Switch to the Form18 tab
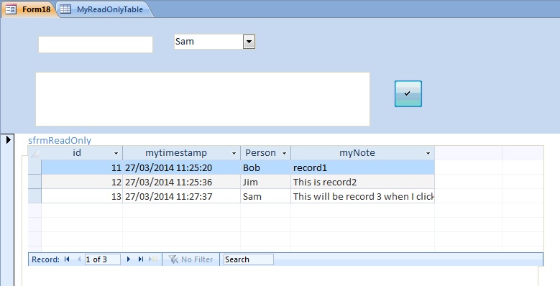The height and width of the screenshot is (286, 560). [29, 9]
